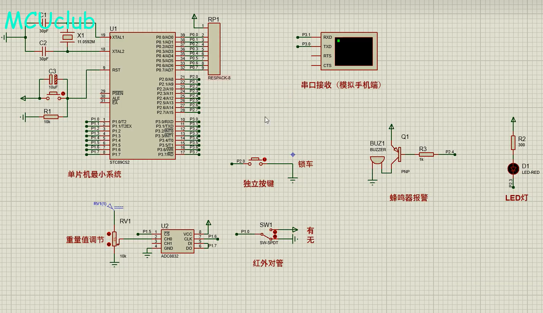The image size is (543, 313).
Task: Select the C2 30pF capacitor
Action: [x=44, y=51]
